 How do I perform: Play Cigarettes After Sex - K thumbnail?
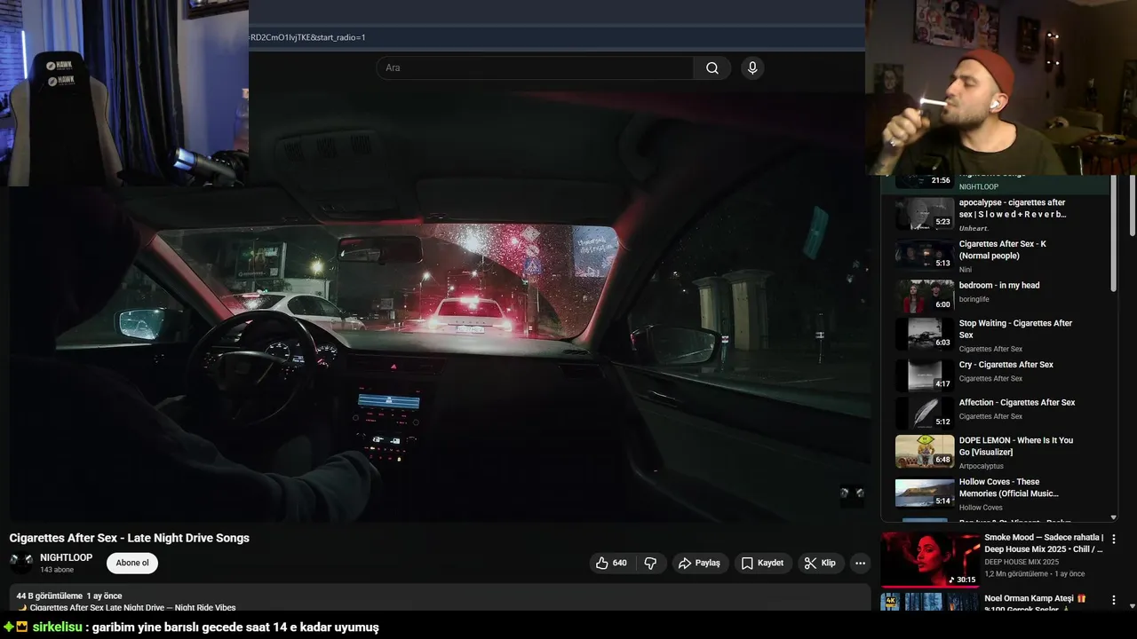tap(925, 254)
